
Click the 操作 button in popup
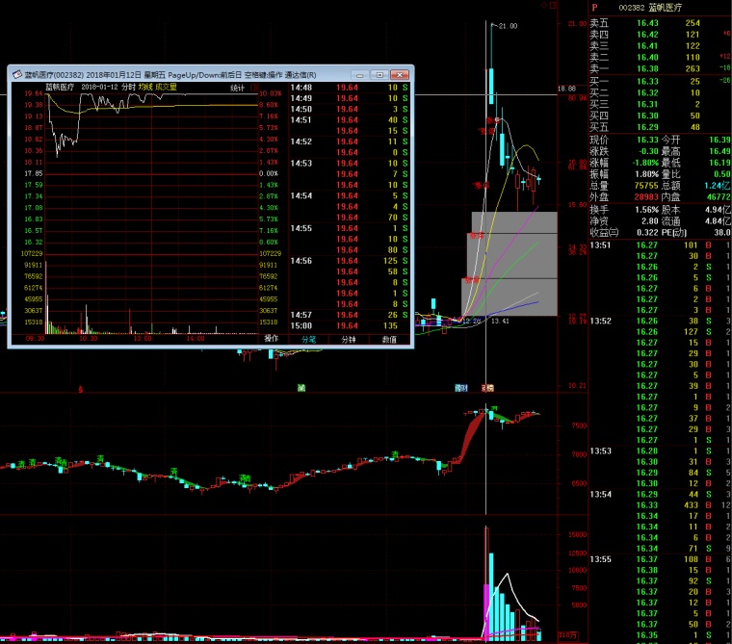271,339
